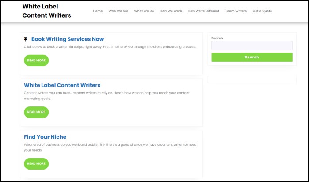Click Read More under Find Your Niche

click(36, 164)
